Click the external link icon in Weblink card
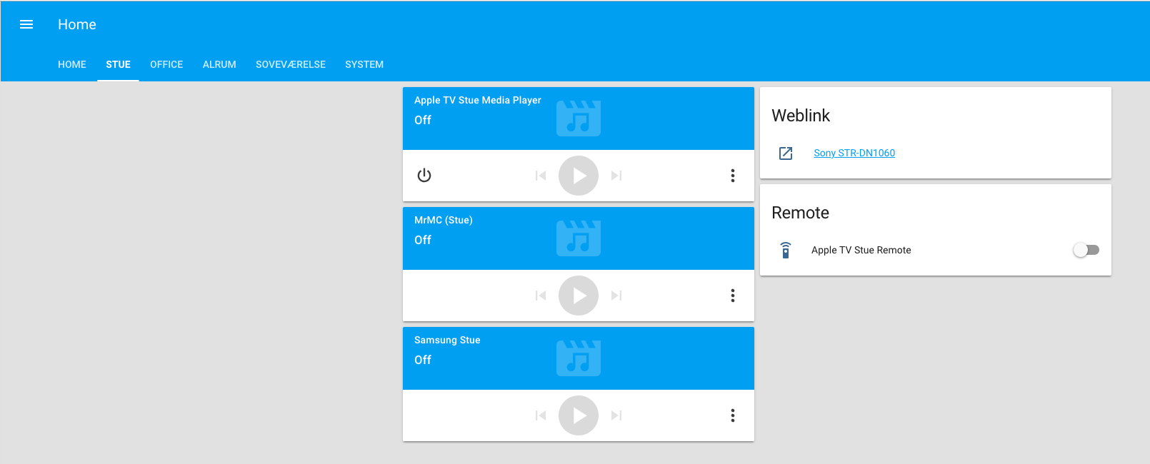Image resolution: width=1150 pixels, height=464 pixels. point(786,153)
